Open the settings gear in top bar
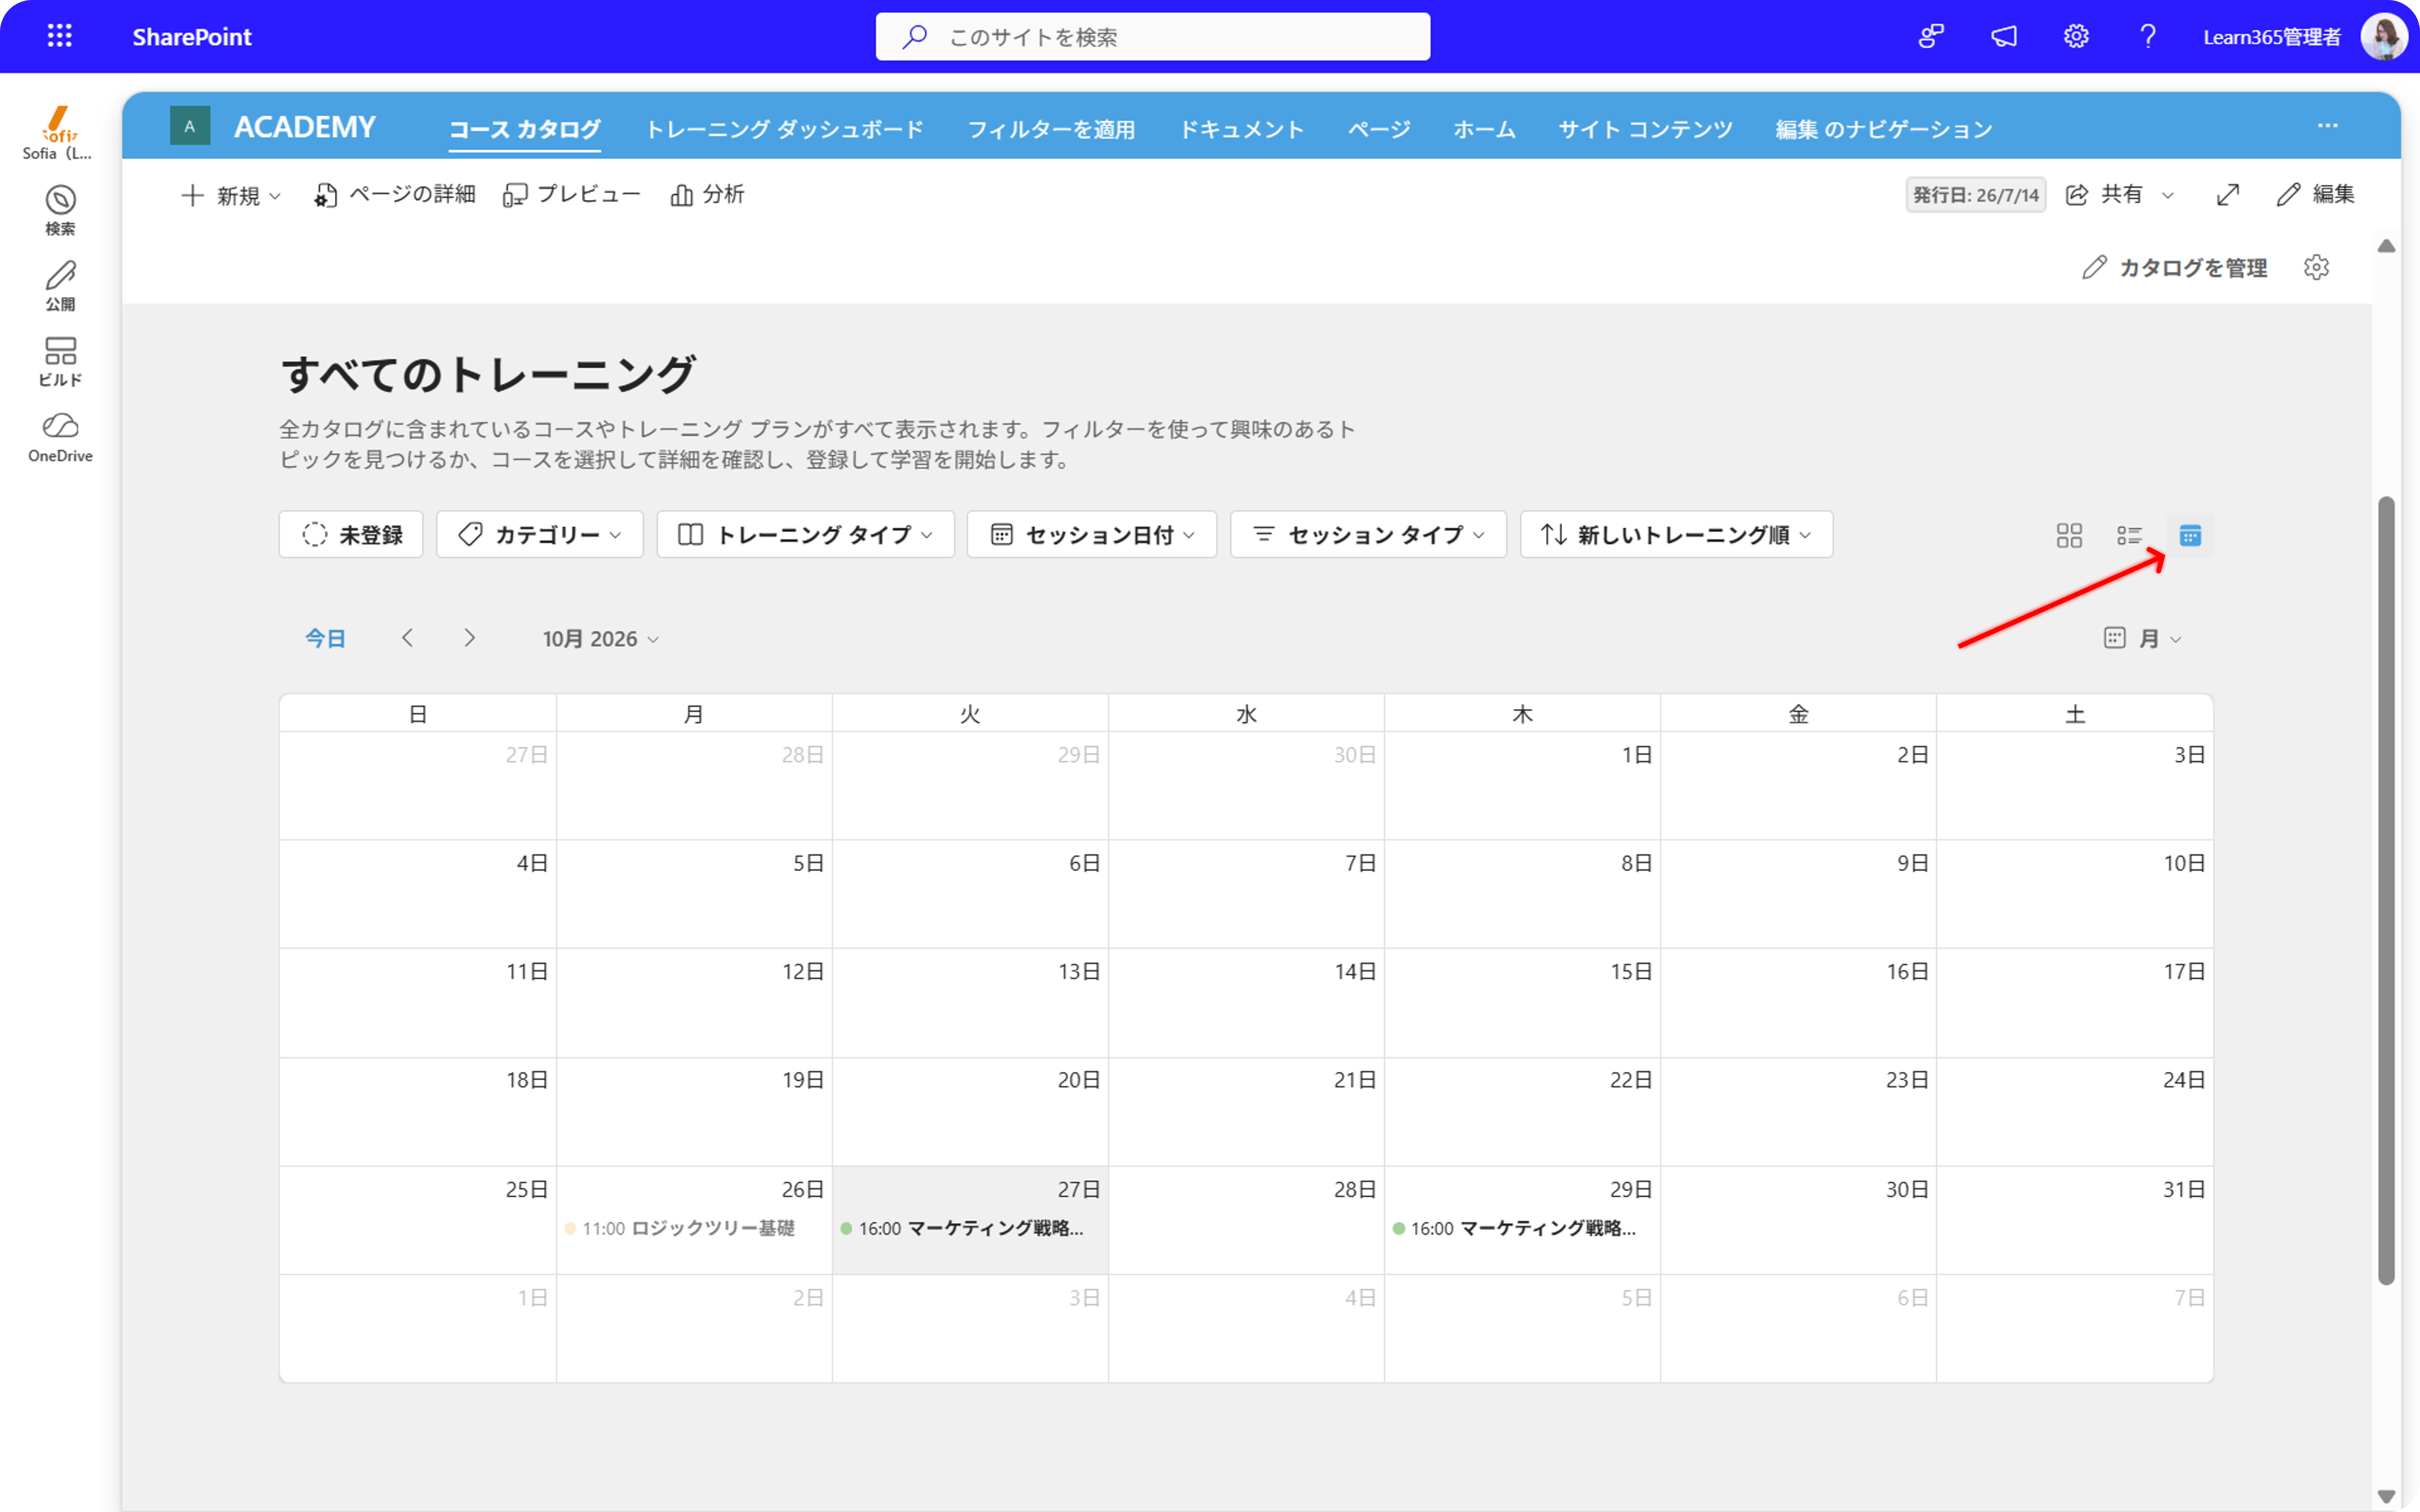 (x=2076, y=37)
